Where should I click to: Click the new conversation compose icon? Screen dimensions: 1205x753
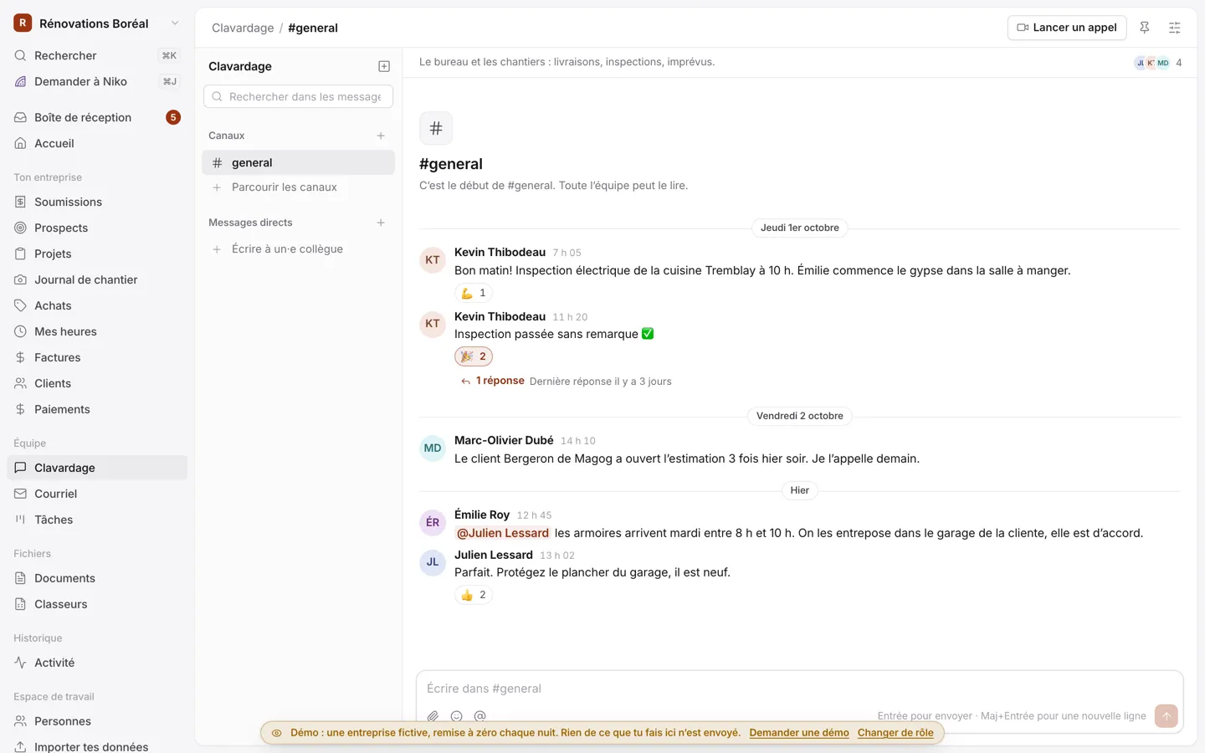pyautogui.click(x=384, y=66)
